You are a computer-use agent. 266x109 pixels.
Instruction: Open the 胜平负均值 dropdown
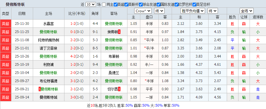click(193, 11)
